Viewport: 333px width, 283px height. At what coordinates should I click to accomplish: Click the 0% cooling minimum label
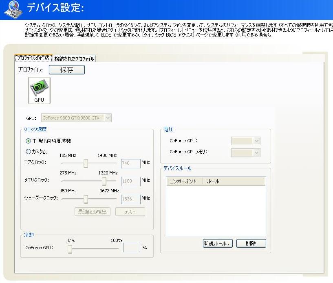[71, 240]
